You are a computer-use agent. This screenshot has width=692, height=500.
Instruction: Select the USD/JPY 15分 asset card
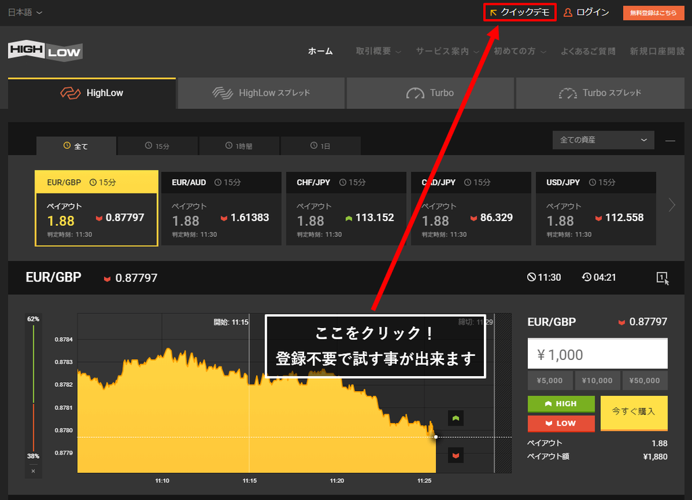(596, 208)
